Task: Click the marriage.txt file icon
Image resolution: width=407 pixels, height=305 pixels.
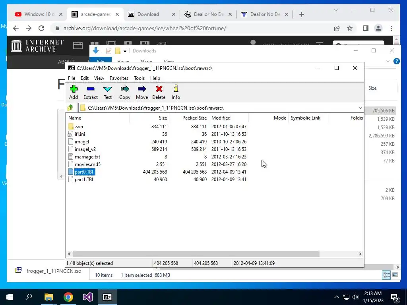Action: (70, 156)
